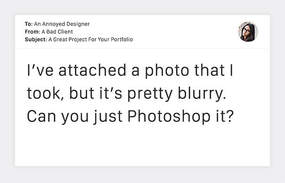Click the word "Portfolio" in the subject
Screen dimensions: 285x183
coord(122,40)
